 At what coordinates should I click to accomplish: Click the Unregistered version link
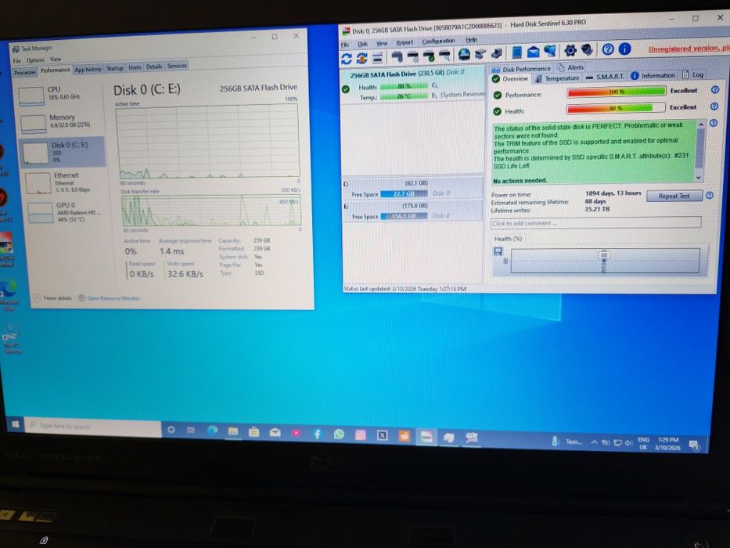click(689, 49)
